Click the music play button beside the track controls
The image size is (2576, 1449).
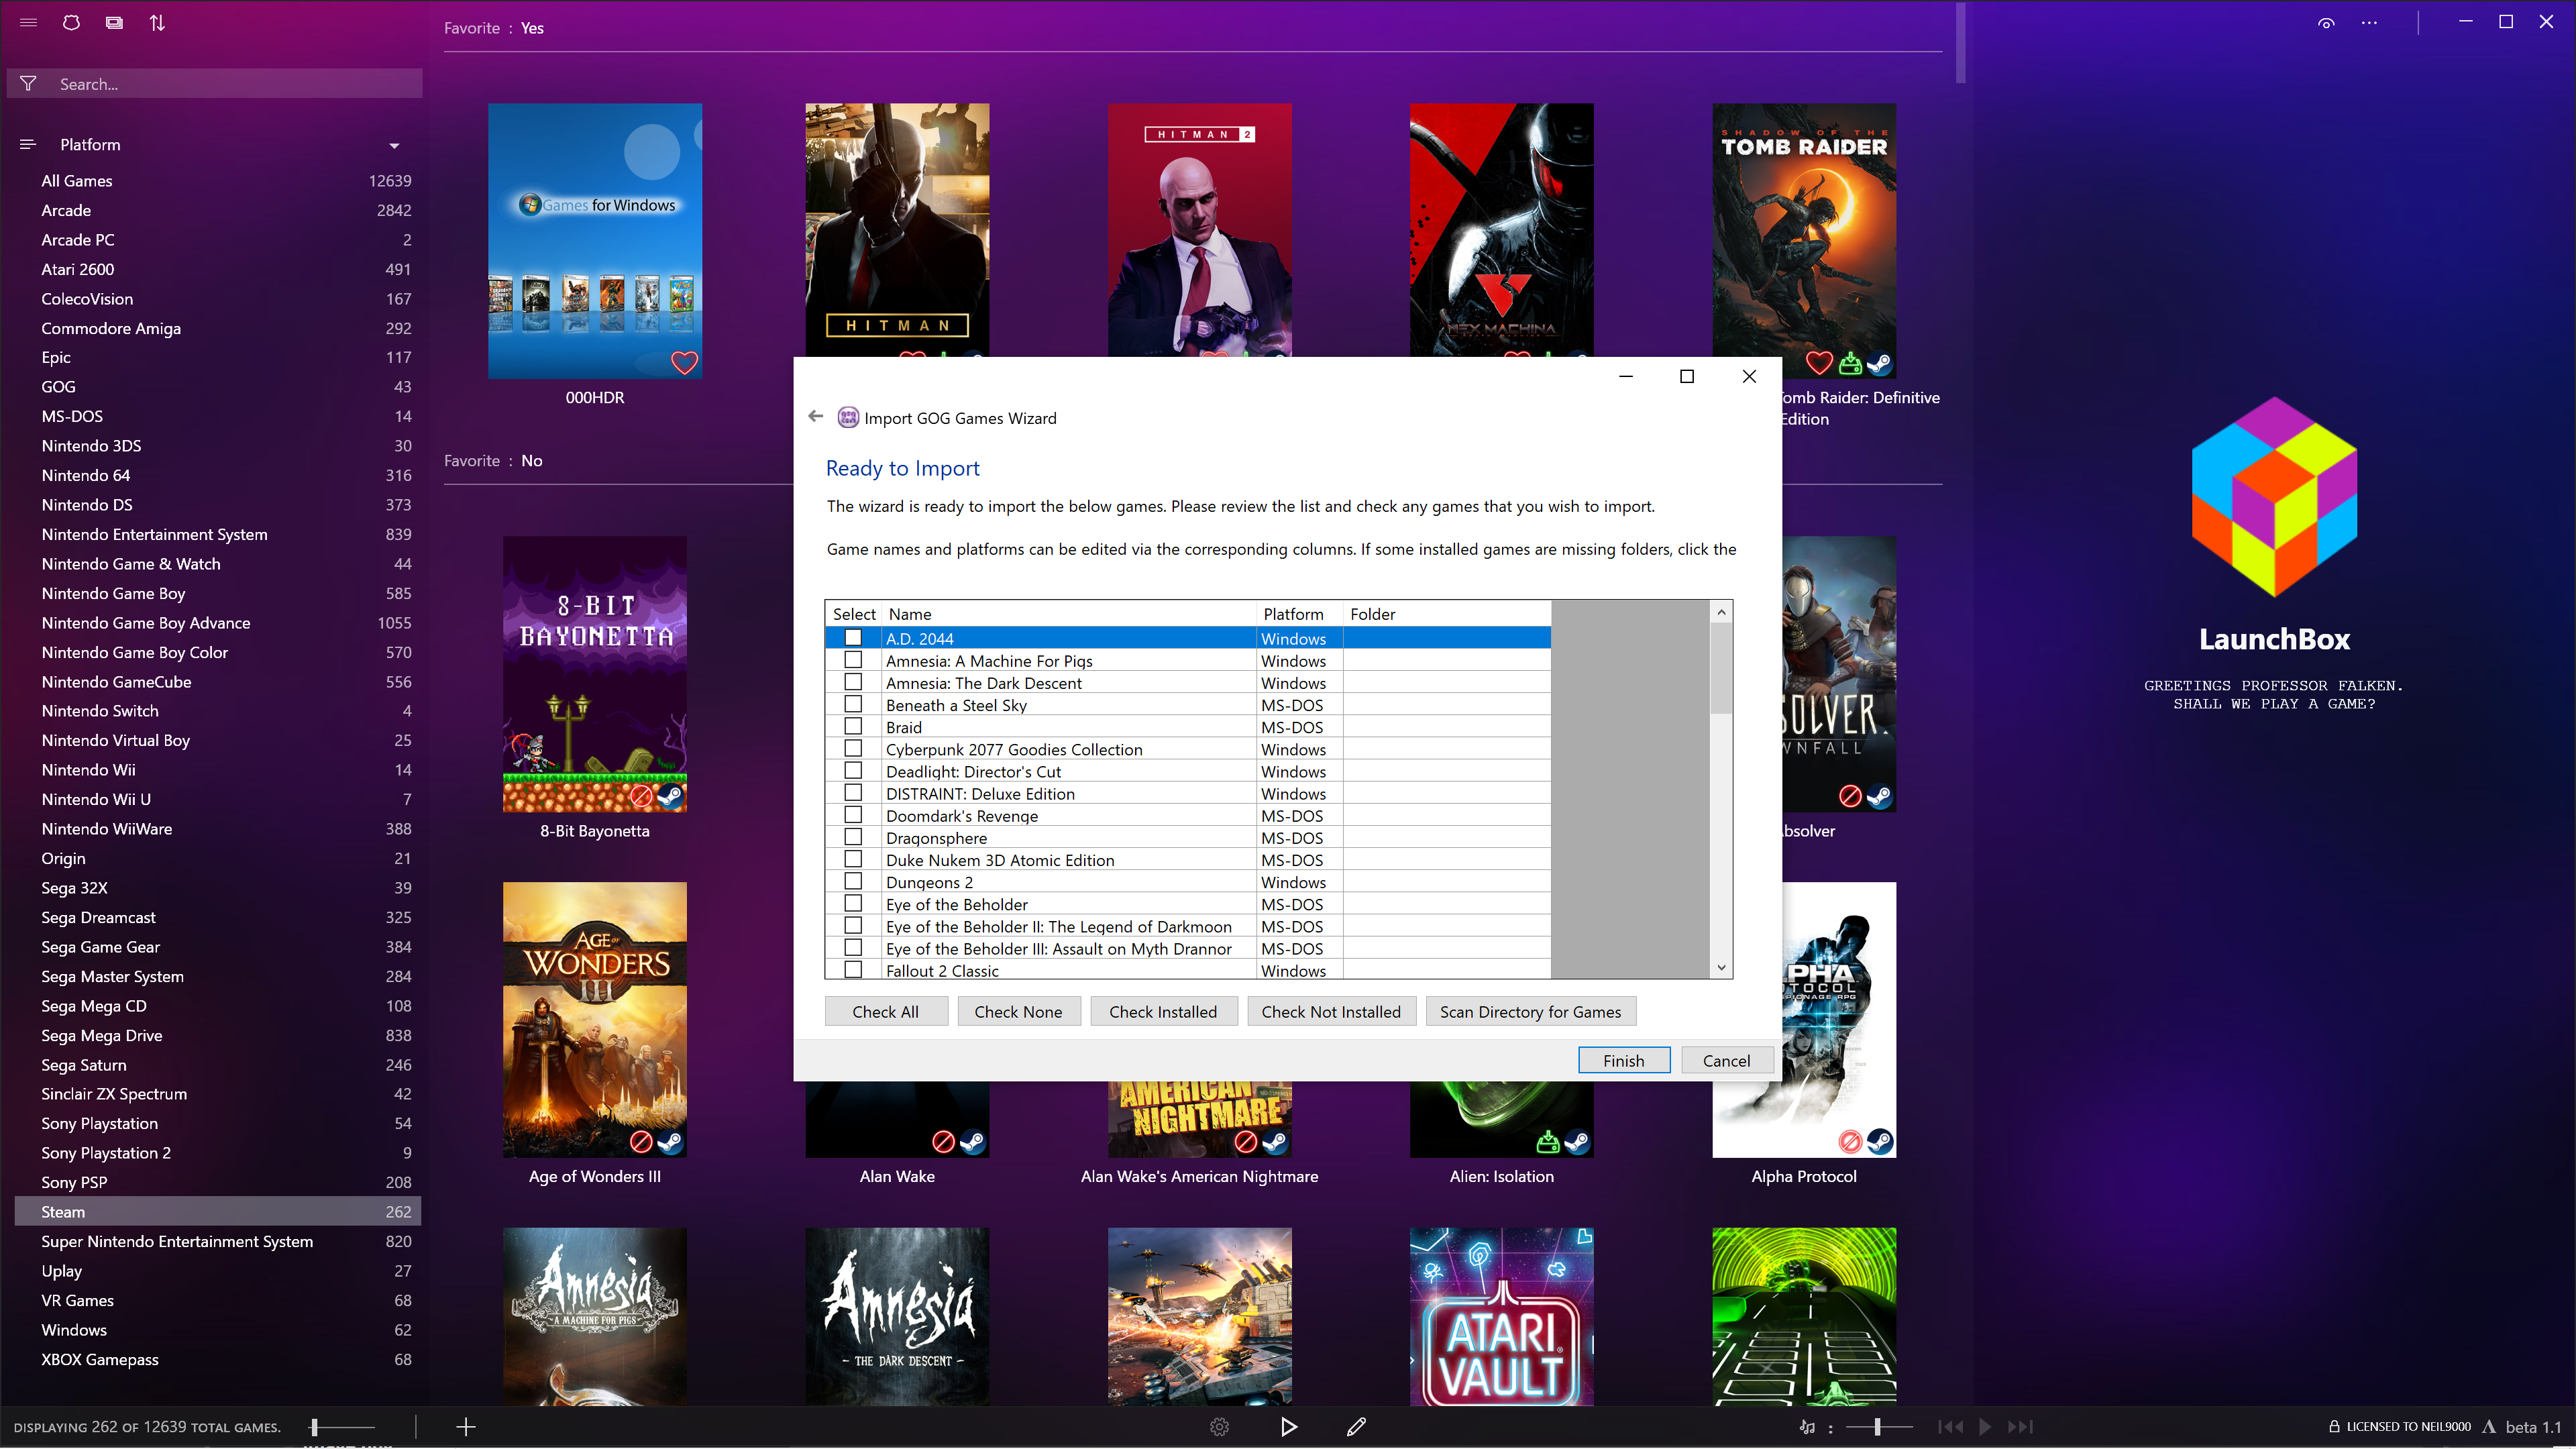pos(1985,1427)
